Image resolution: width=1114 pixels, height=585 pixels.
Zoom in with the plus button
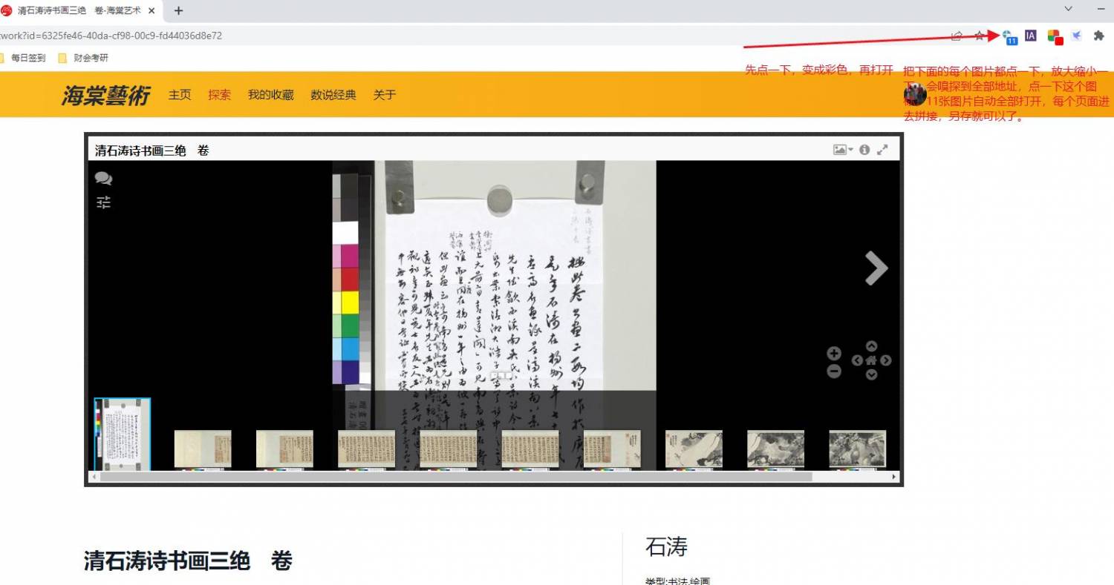point(834,354)
